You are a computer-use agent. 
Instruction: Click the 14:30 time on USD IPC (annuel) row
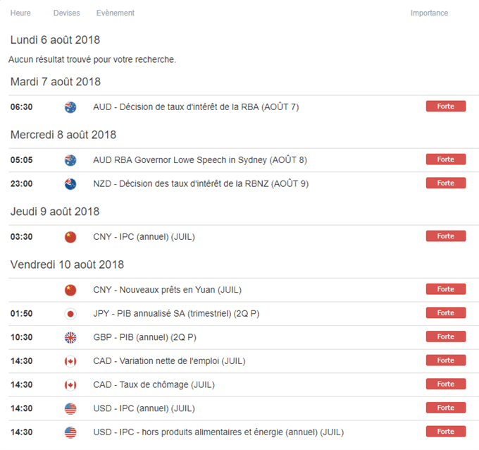click(x=21, y=408)
